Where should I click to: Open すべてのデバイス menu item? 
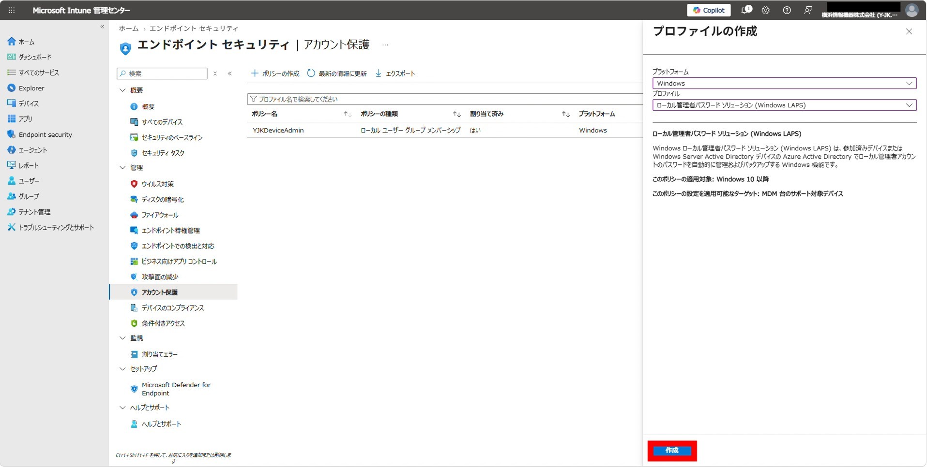click(x=162, y=122)
